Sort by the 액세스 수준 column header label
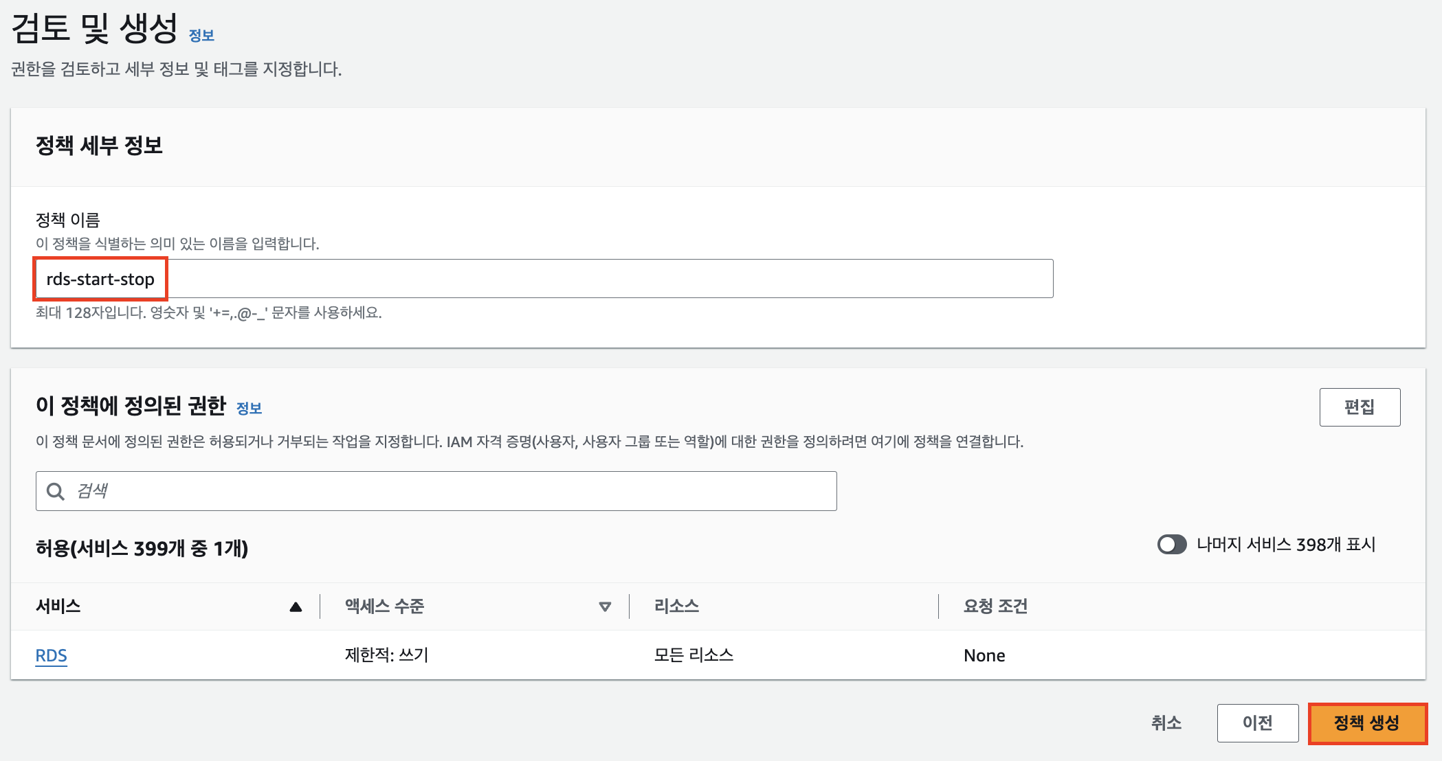Screen dimensions: 1442x761 [x=384, y=606]
